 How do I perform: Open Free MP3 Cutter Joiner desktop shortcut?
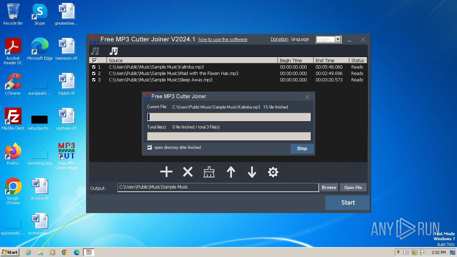pos(66,156)
